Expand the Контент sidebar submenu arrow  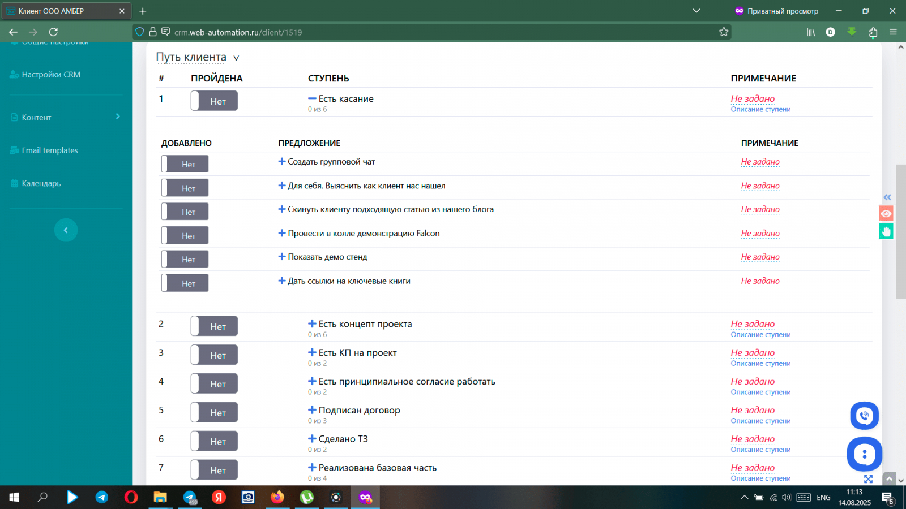[x=118, y=117]
